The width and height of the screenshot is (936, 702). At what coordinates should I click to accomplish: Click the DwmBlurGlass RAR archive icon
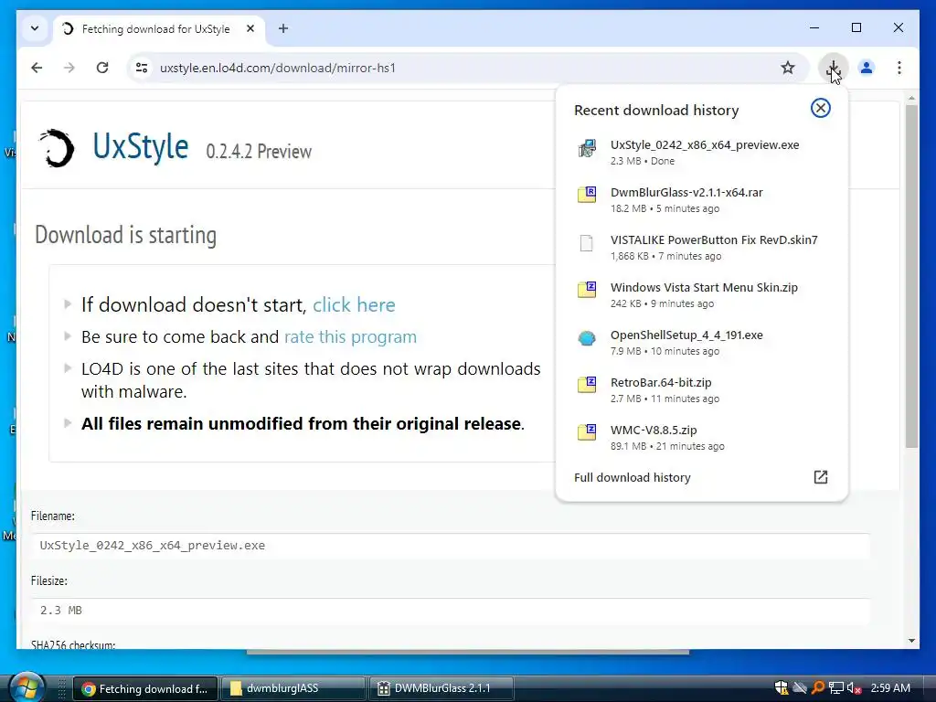(x=587, y=195)
